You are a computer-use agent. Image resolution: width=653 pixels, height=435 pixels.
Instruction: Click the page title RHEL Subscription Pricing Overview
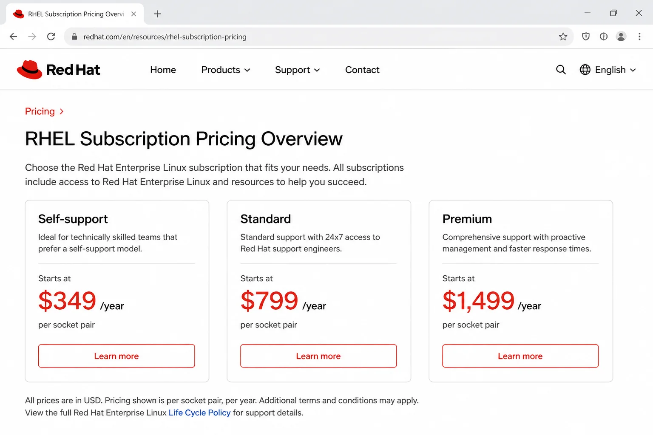(184, 139)
